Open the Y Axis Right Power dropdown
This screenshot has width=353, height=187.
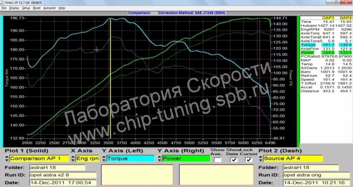point(184,158)
